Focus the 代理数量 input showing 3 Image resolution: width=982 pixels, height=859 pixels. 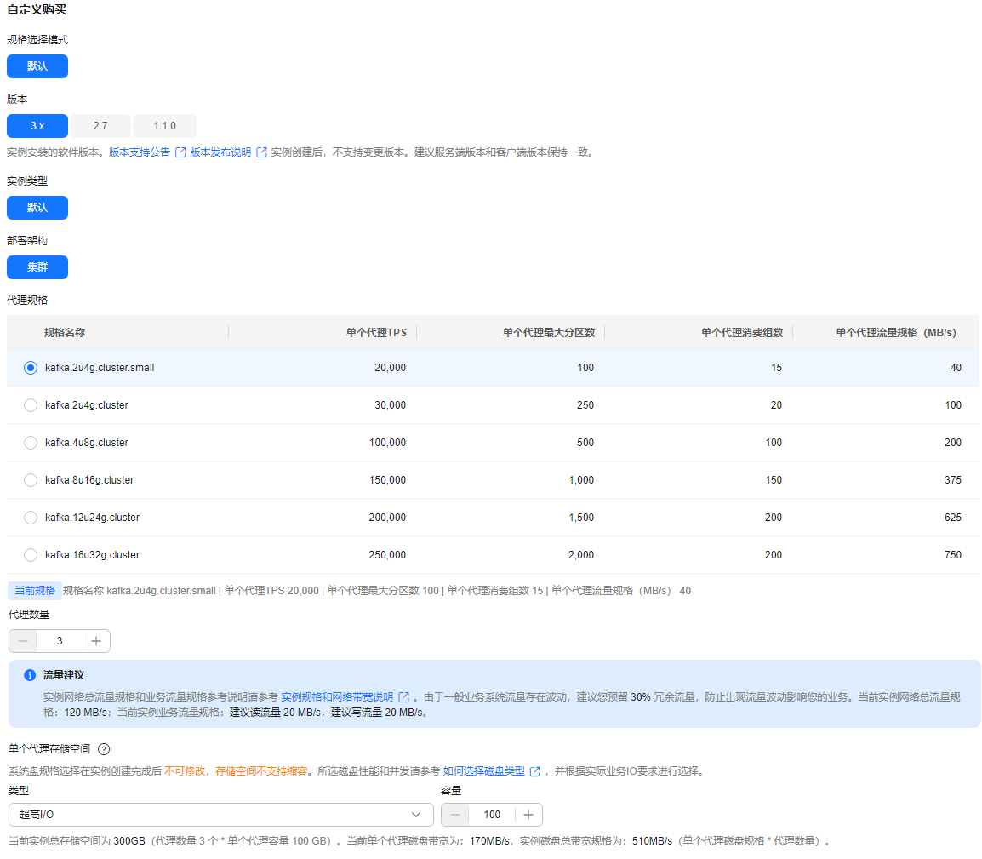[x=60, y=641]
